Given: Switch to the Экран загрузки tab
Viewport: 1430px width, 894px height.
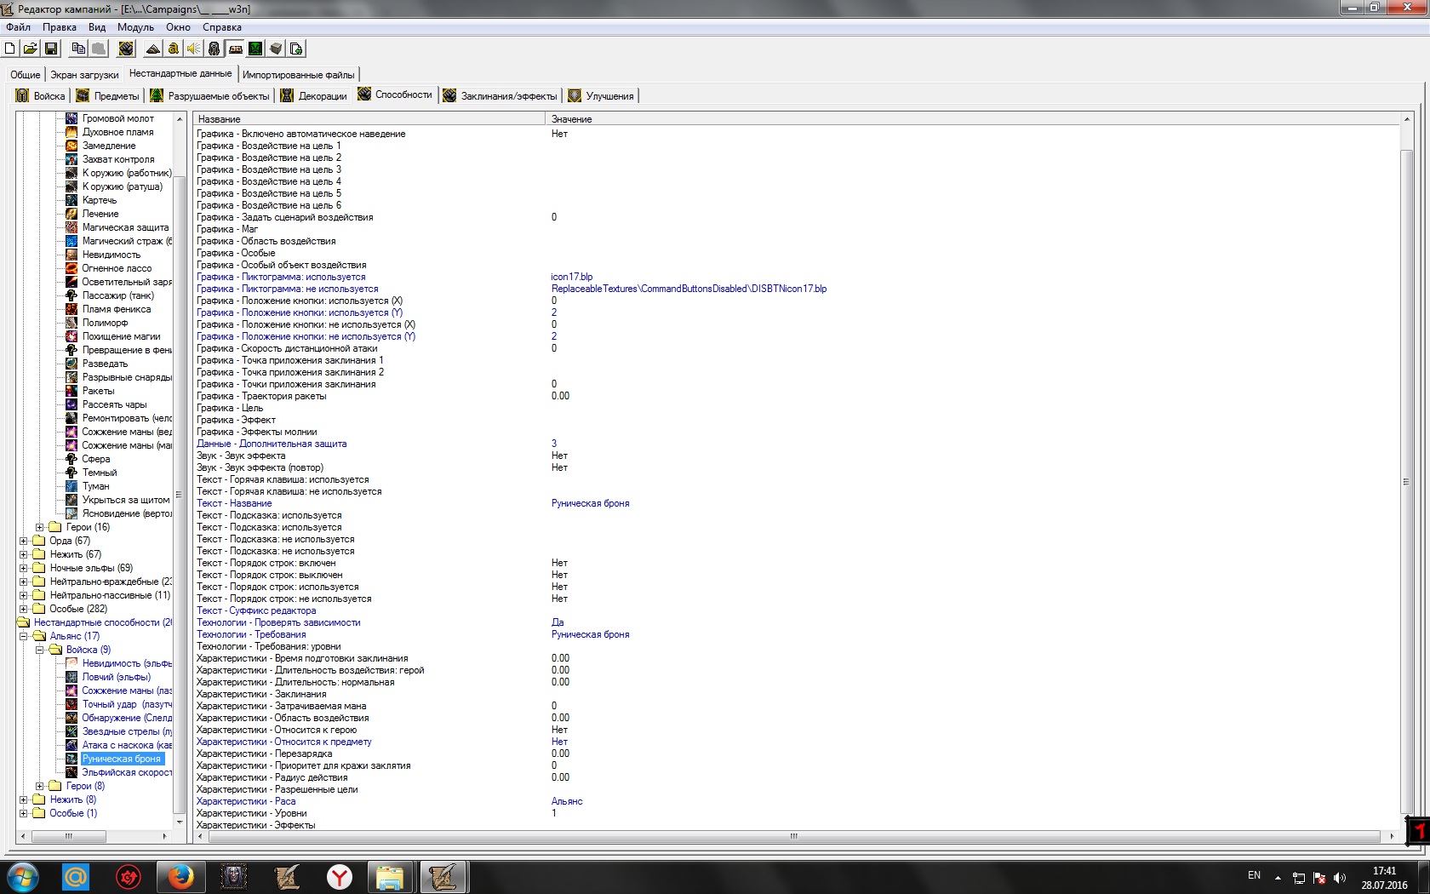Looking at the screenshot, I should (x=84, y=75).
